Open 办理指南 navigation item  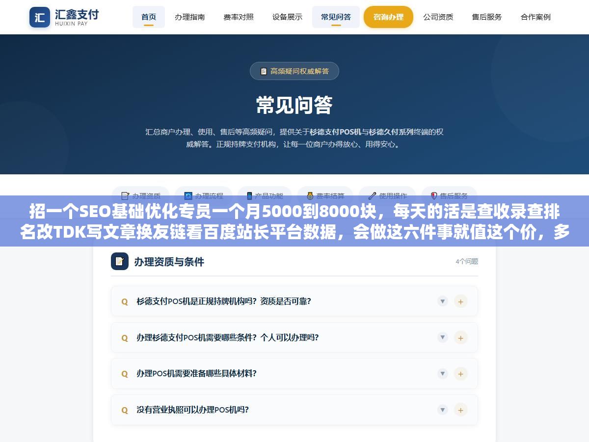pos(190,17)
